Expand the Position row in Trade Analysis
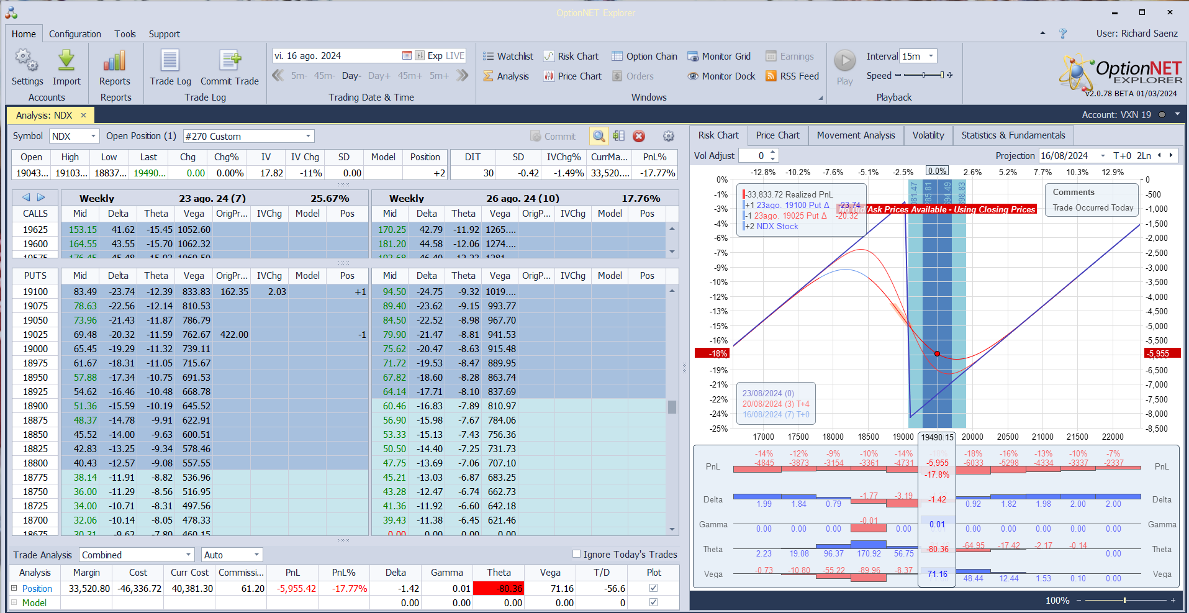Image resolution: width=1189 pixels, height=613 pixels. pyautogui.click(x=14, y=588)
